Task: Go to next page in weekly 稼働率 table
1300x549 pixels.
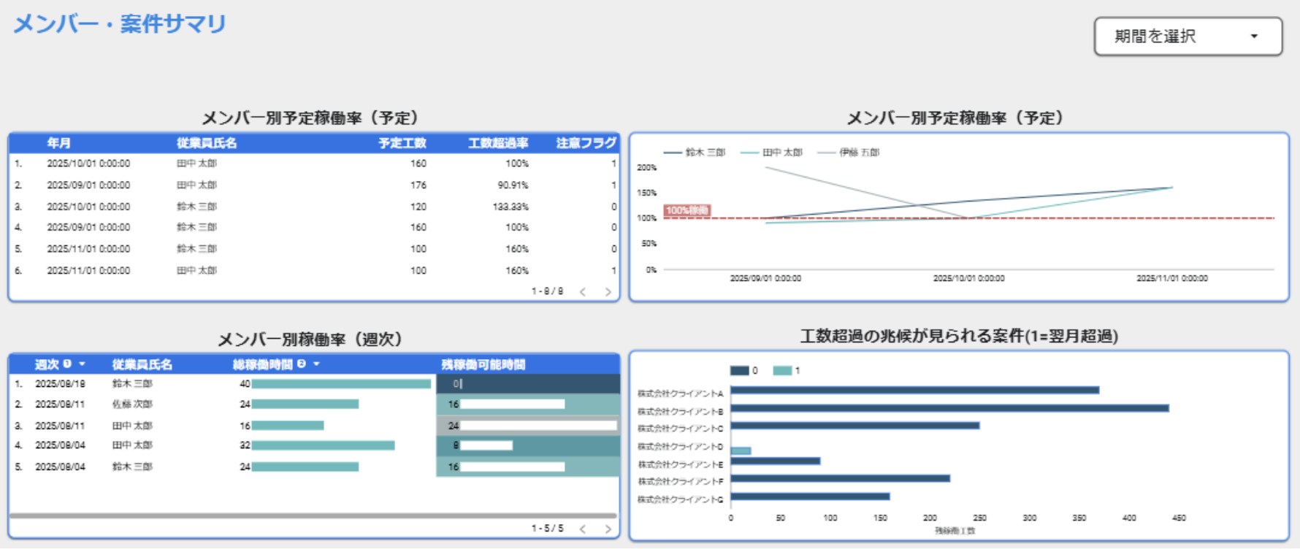Action: coord(608,529)
